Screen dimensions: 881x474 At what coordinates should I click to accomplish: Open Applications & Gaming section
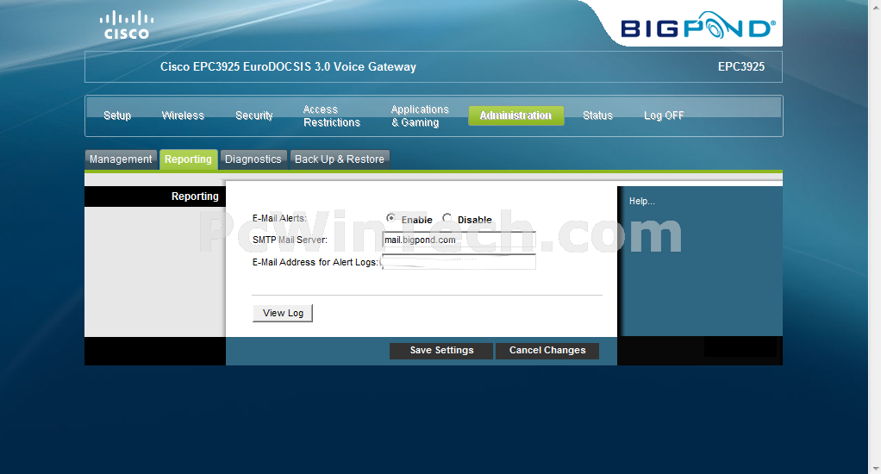420,115
